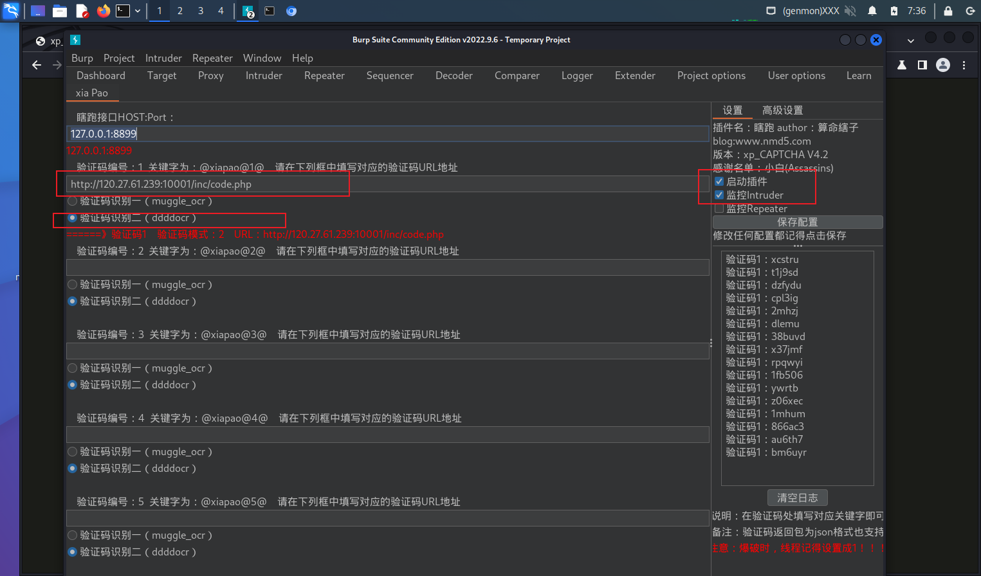Toggle the 启动插件 checkbox
The width and height of the screenshot is (981, 576).
coord(719,181)
